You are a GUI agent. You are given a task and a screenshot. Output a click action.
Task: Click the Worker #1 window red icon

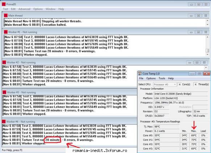6,32
